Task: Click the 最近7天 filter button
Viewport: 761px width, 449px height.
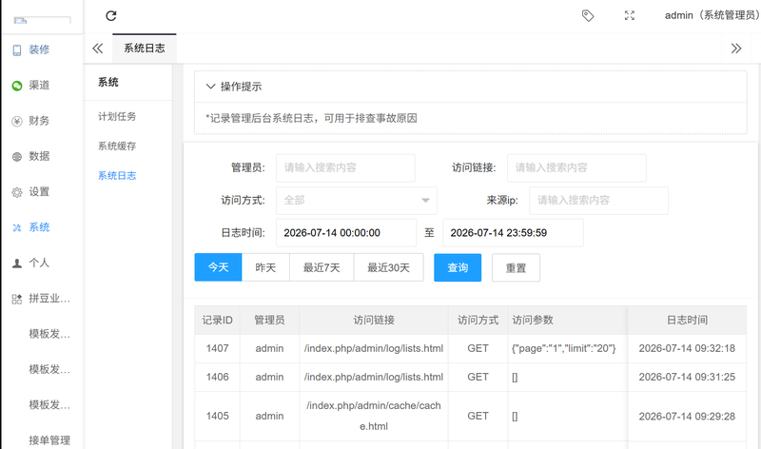Action: pos(322,267)
